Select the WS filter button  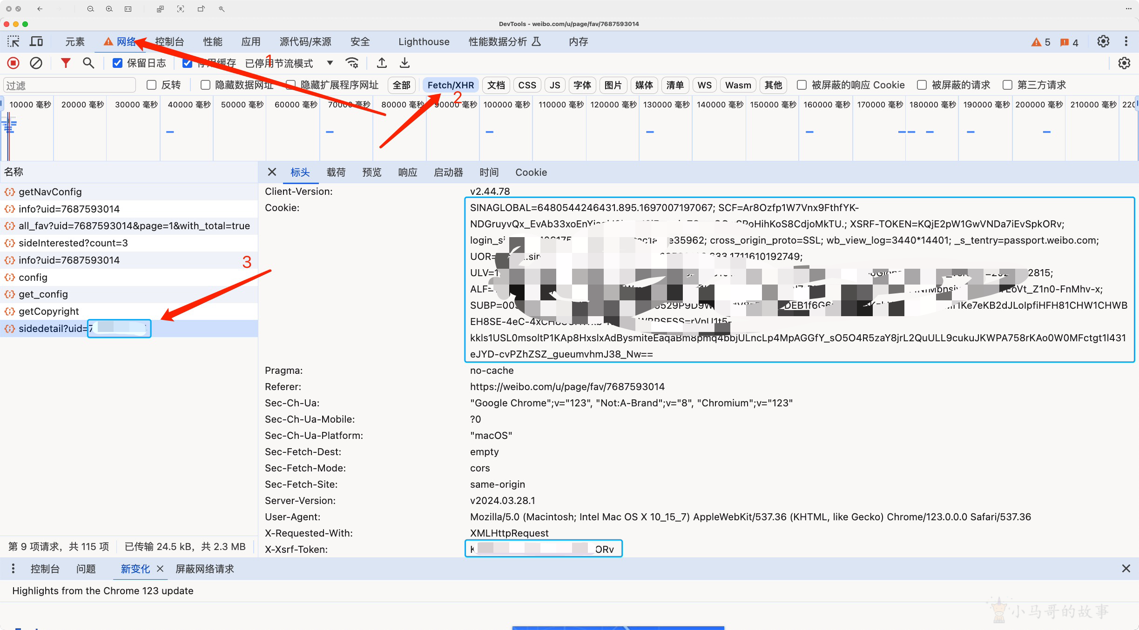704,85
